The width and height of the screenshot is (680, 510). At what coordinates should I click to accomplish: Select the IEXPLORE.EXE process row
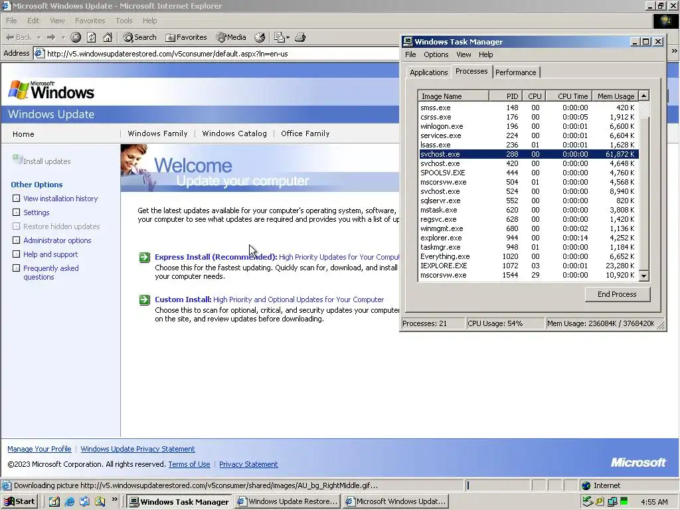click(x=528, y=266)
